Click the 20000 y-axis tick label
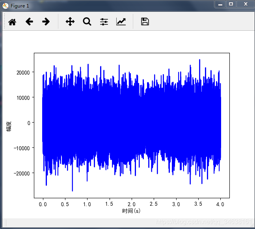Screen dimensions: 255x229 click(x=23, y=73)
